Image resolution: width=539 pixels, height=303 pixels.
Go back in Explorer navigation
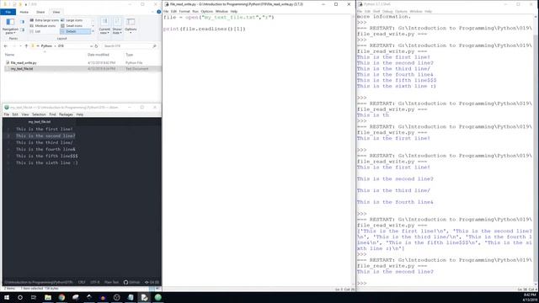6,46
